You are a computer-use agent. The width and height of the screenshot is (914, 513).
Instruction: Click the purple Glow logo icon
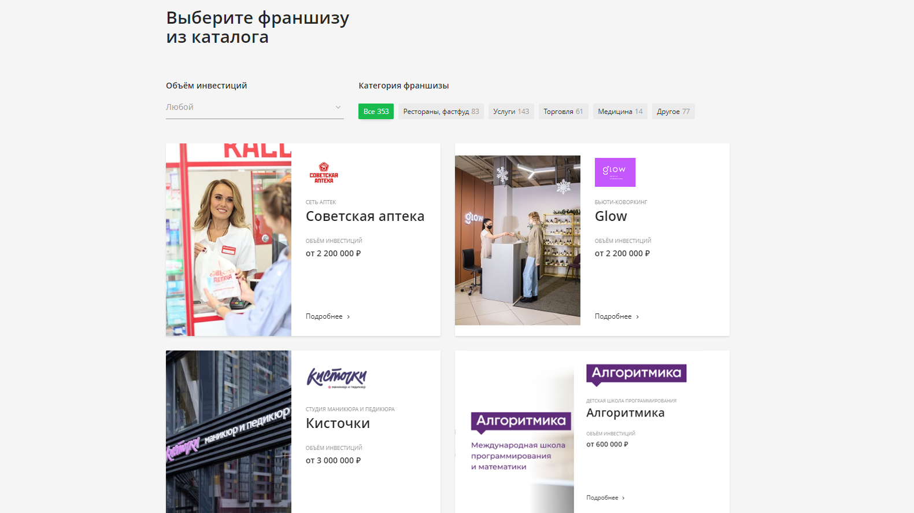(x=615, y=172)
